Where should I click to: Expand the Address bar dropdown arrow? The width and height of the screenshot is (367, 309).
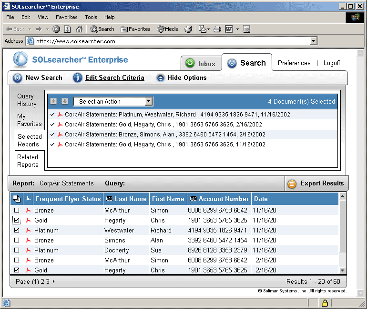314,41
